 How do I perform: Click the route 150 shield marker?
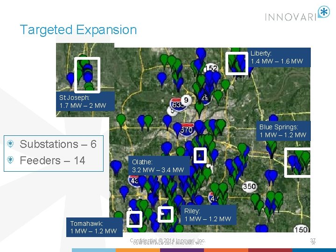[302, 230]
